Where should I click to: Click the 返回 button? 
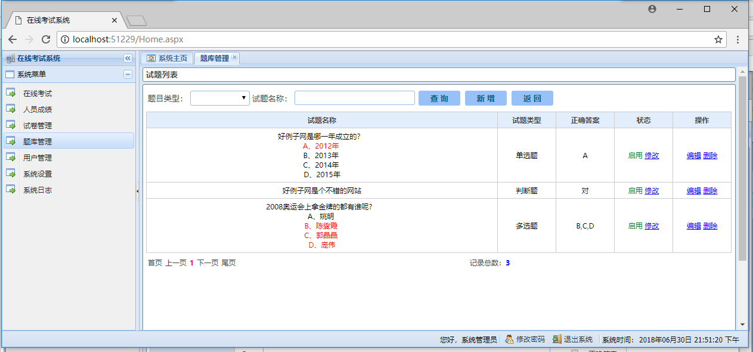tap(532, 98)
